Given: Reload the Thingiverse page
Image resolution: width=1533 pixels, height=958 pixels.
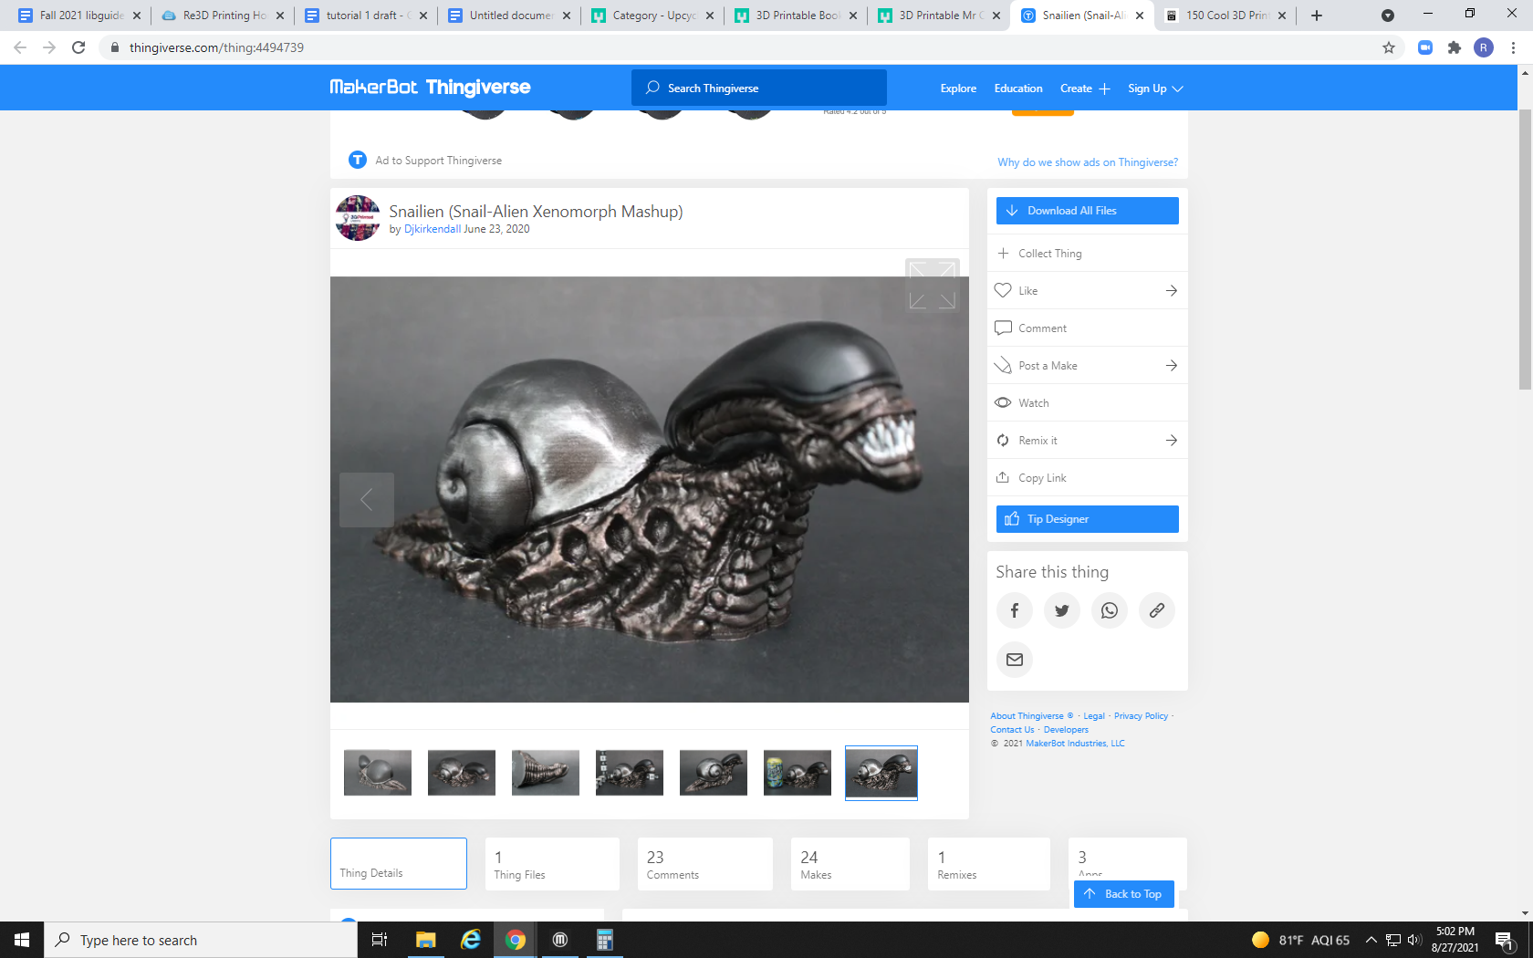Looking at the screenshot, I should 78,47.
